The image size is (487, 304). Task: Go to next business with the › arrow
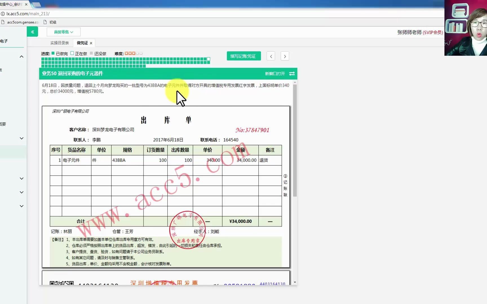point(285,56)
